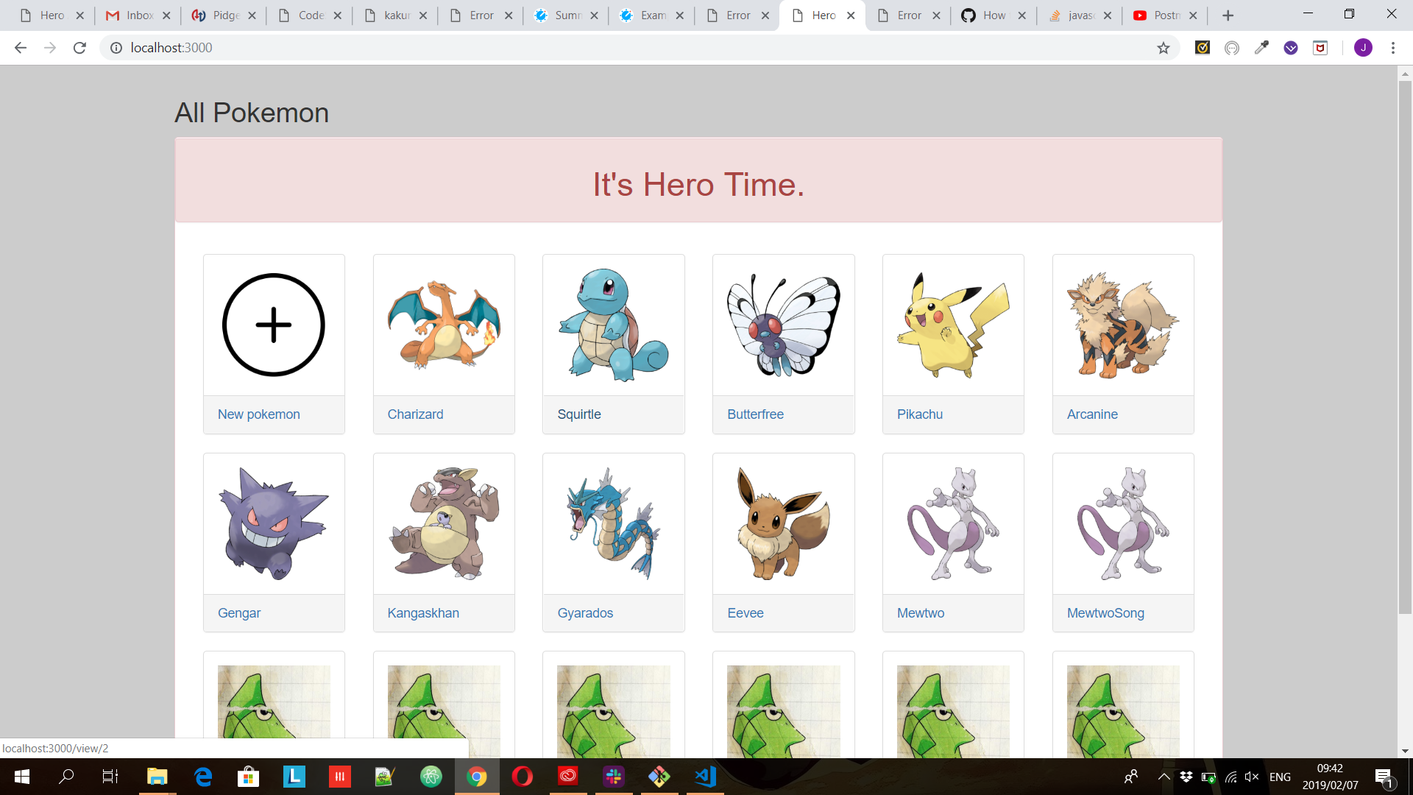This screenshot has width=1413, height=795.
Task: Show hidden system tray icons
Action: [x=1164, y=777]
